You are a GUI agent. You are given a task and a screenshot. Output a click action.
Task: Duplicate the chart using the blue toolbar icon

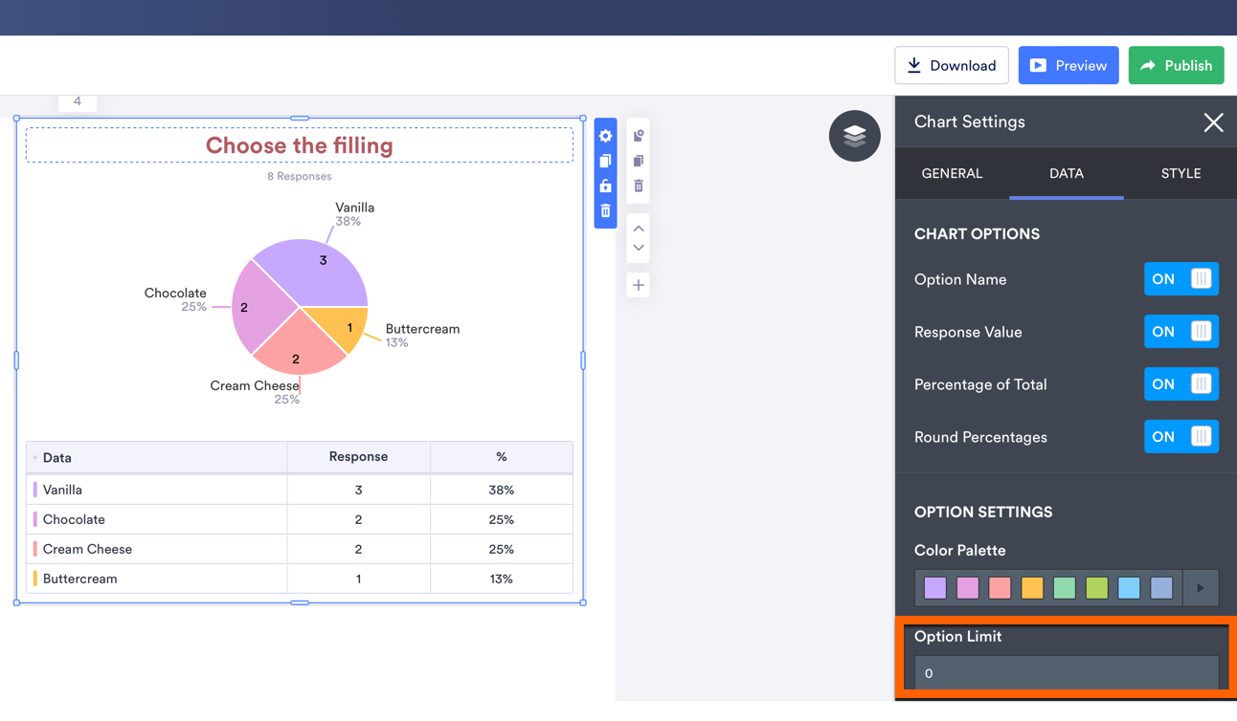coord(605,161)
